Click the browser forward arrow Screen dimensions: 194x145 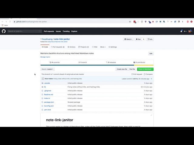(6, 21)
